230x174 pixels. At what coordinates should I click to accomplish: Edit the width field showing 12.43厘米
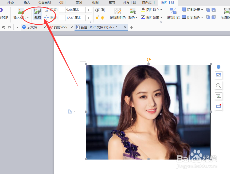[75, 18]
